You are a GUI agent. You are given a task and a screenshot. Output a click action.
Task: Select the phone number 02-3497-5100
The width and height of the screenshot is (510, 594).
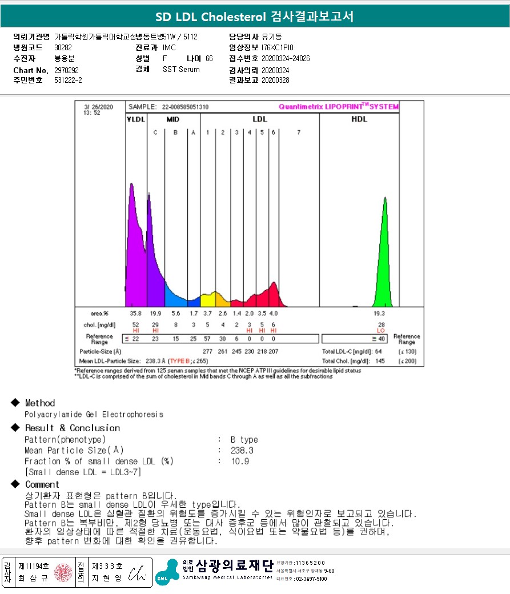[311, 579]
